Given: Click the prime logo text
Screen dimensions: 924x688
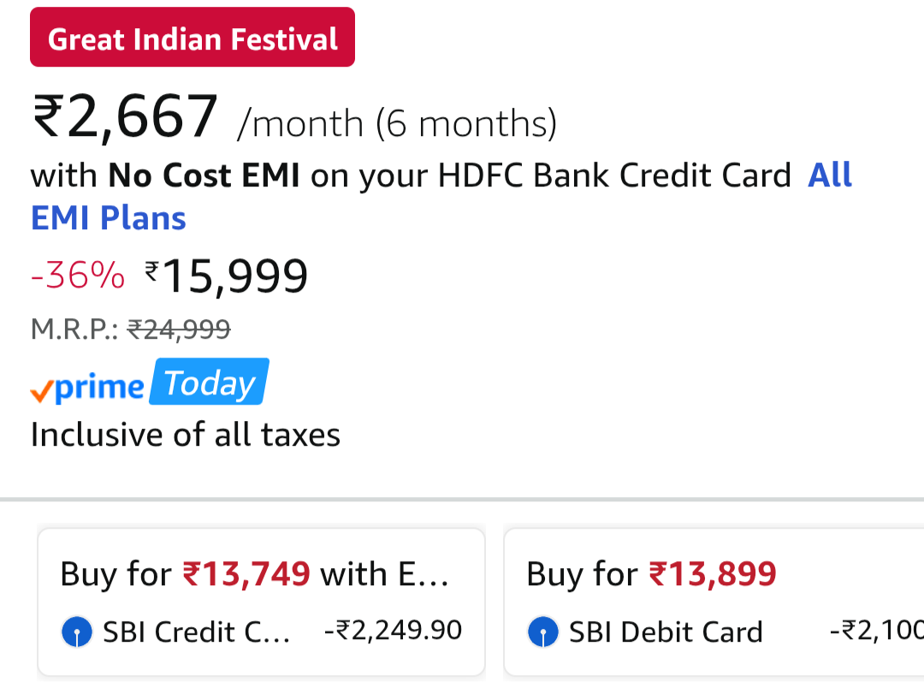Looking at the screenshot, I should point(98,388).
